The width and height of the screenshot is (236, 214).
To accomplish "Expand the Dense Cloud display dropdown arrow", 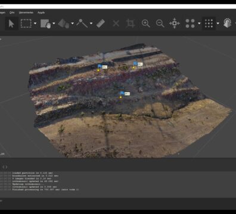I will pos(218,23).
